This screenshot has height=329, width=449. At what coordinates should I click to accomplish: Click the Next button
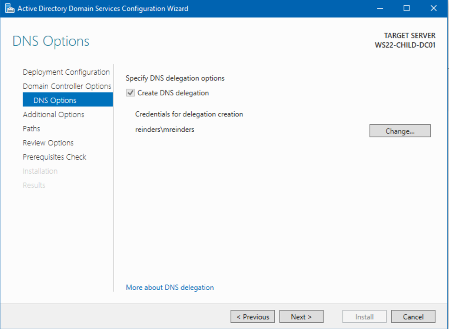pos(301,316)
